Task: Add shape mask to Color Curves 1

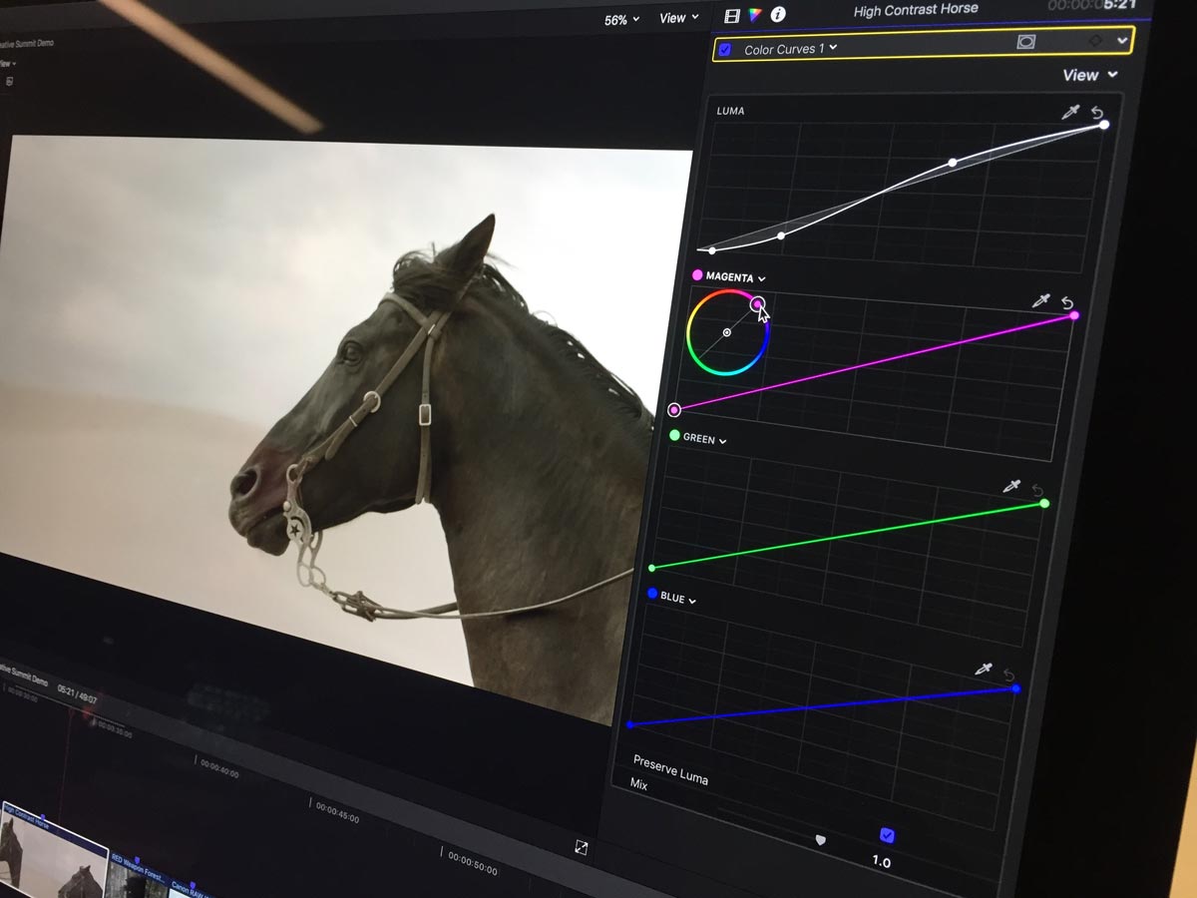Action: pos(1024,42)
